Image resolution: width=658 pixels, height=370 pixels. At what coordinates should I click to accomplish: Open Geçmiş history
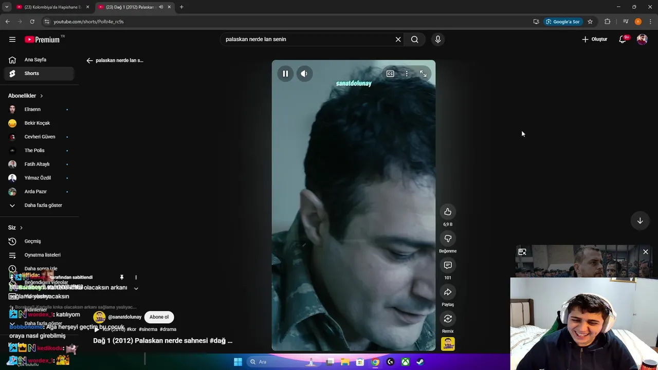(x=39, y=242)
